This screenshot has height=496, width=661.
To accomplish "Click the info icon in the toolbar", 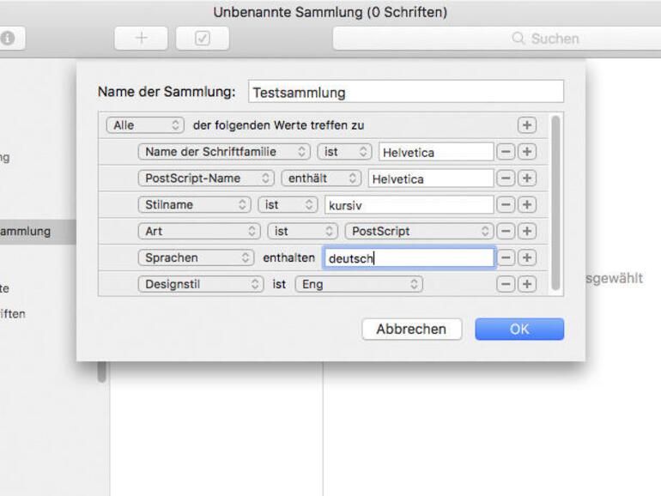I will tap(7, 39).
